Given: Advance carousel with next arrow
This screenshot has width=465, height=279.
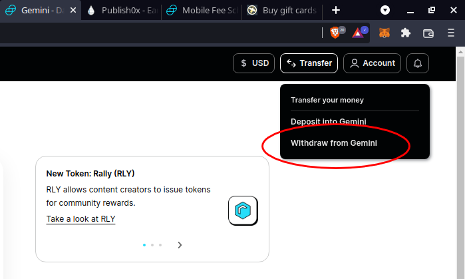Looking at the screenshot, I should [x=180, y=245].
